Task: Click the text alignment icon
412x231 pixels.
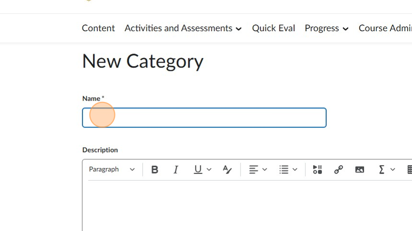Action: click(x=253, y=170)
